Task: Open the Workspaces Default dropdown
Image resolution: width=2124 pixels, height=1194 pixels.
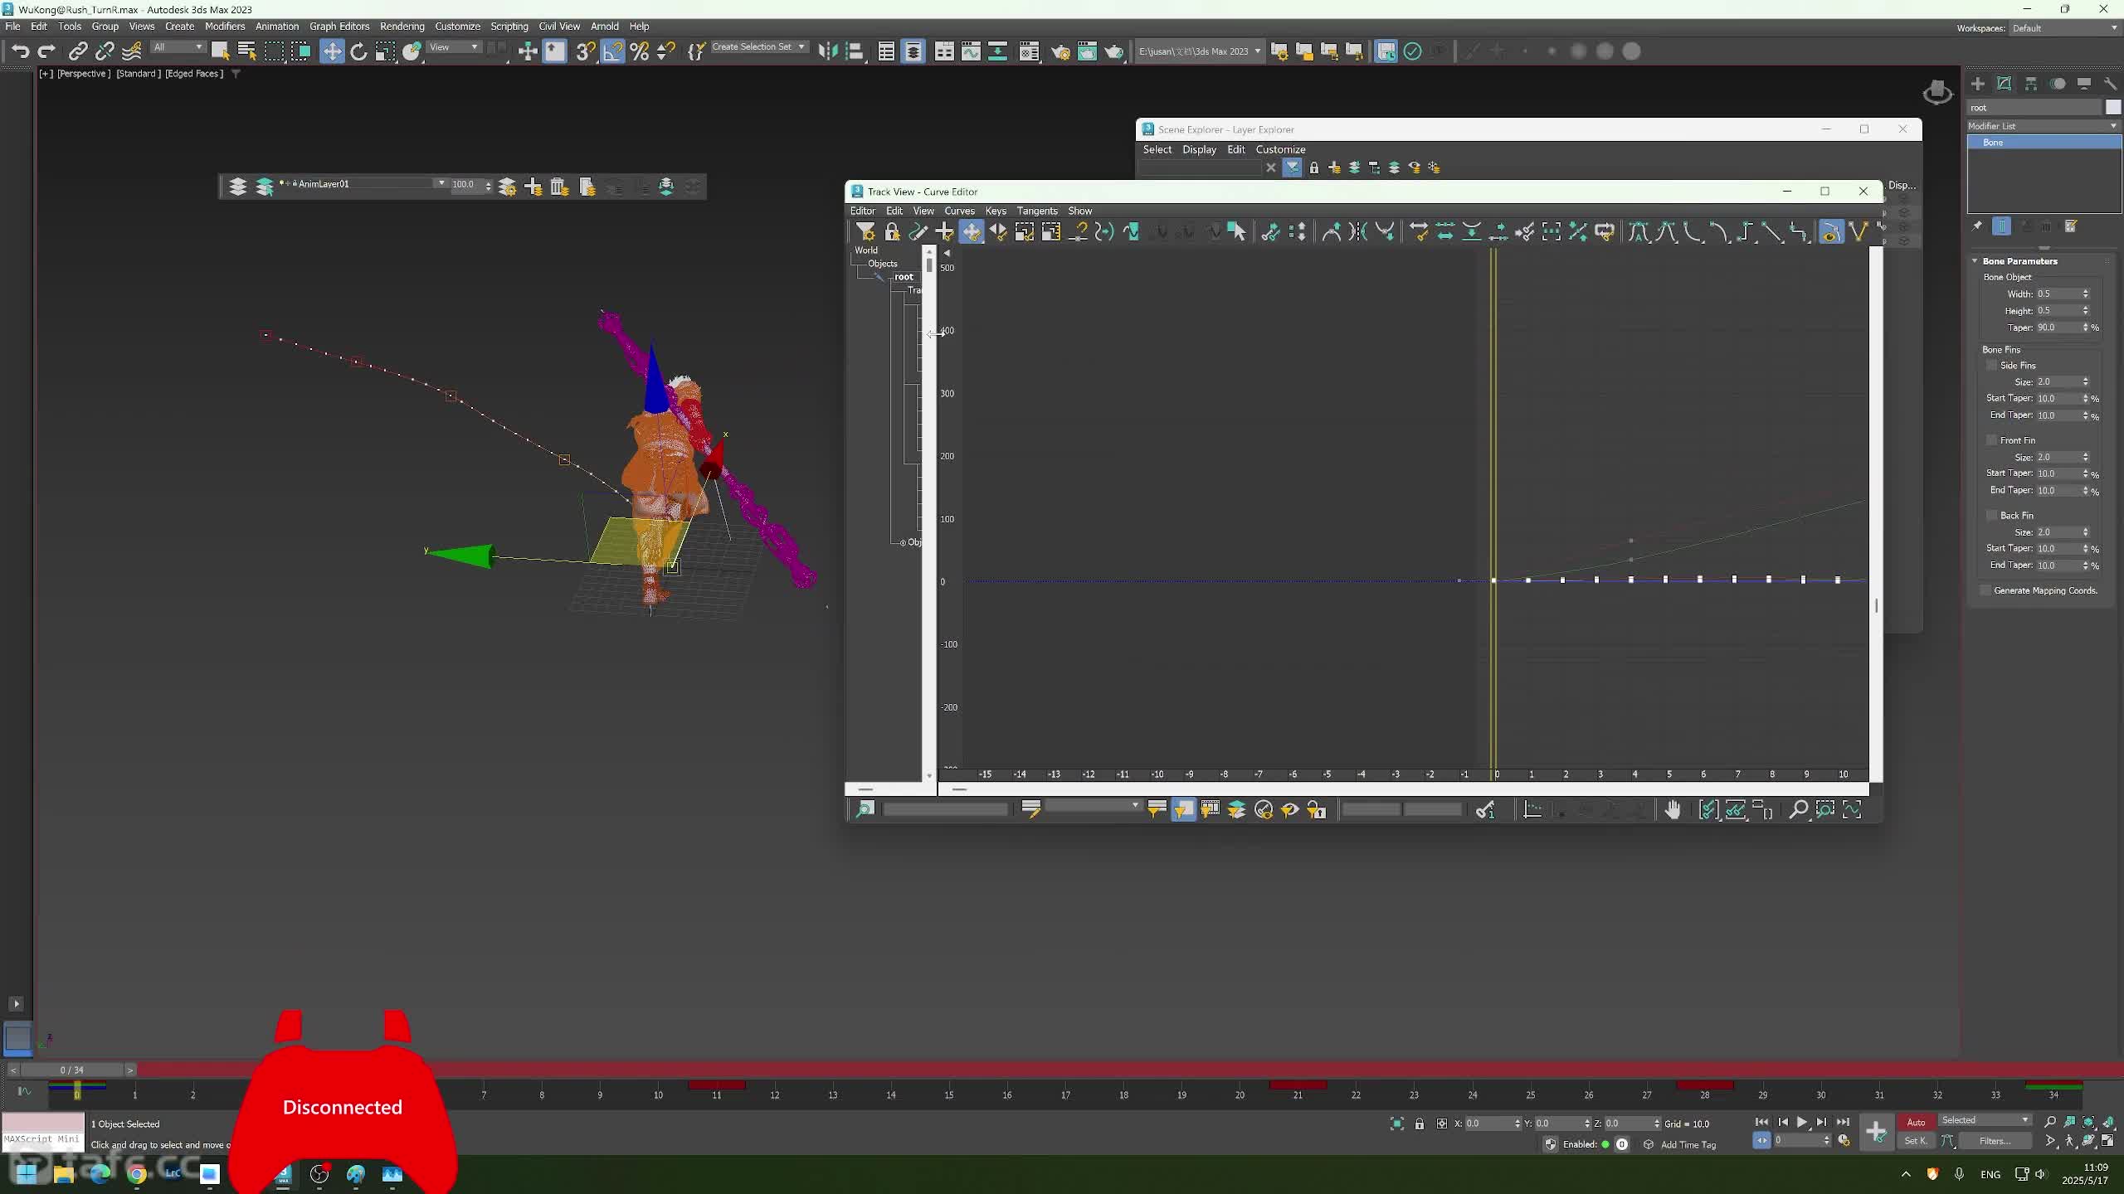Action: pyautogui.click(x=2064, y=28)
